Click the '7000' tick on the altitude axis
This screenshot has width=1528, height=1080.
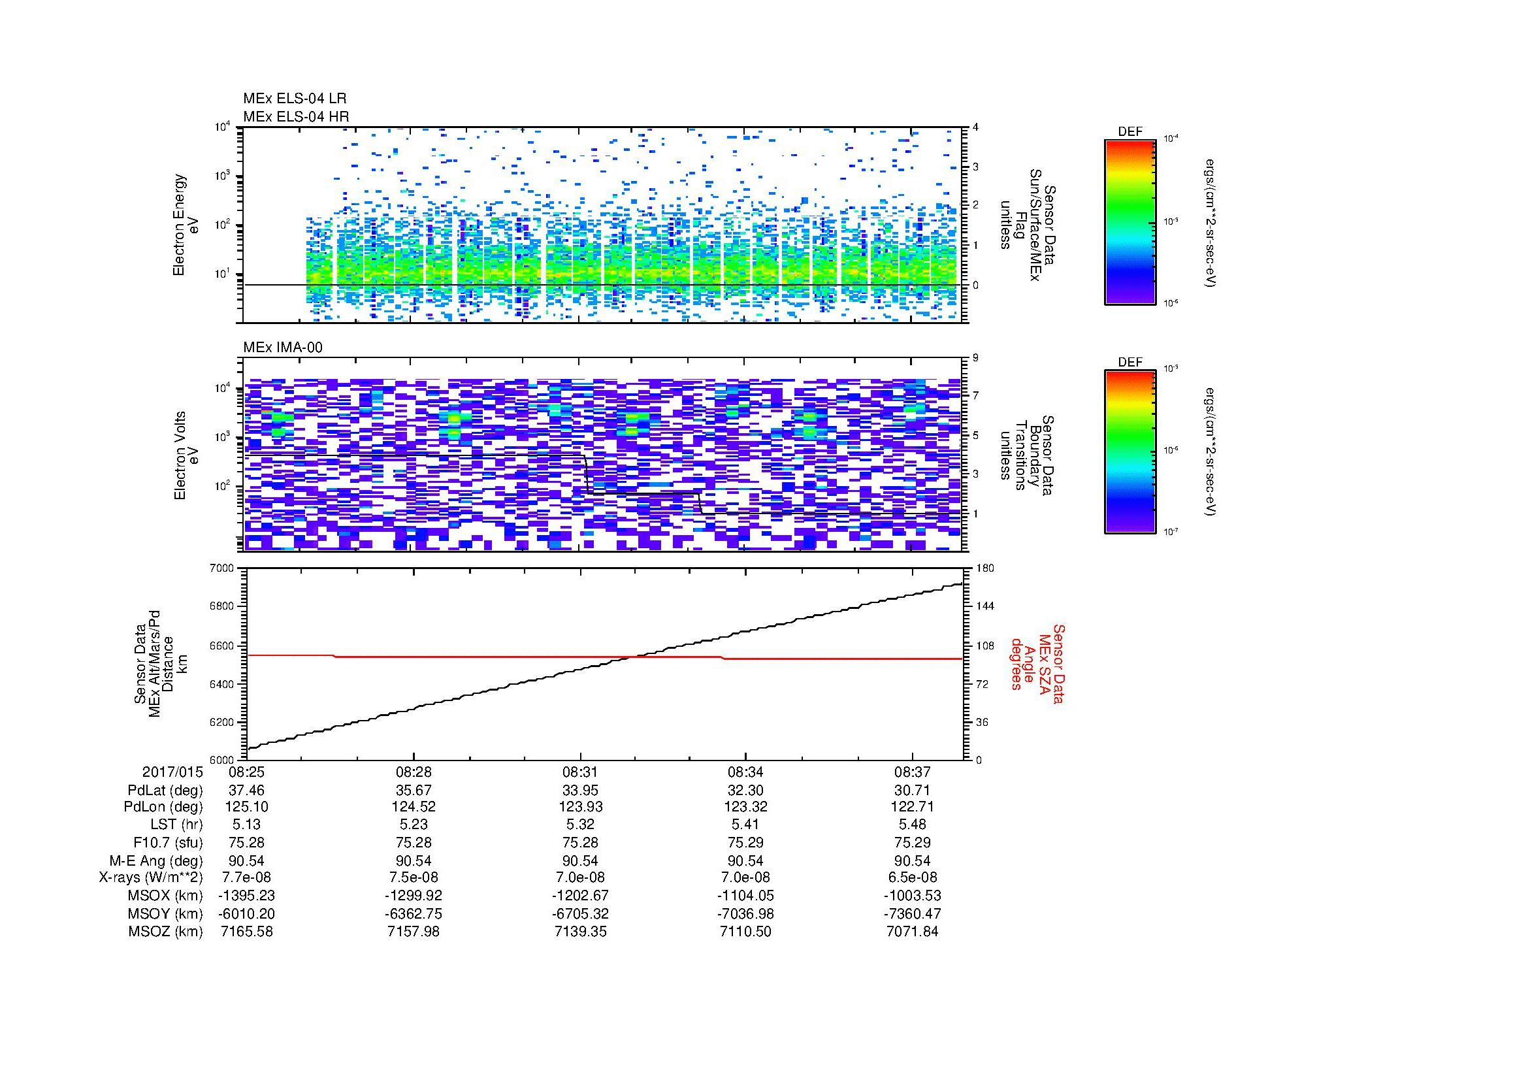point(223,568)
